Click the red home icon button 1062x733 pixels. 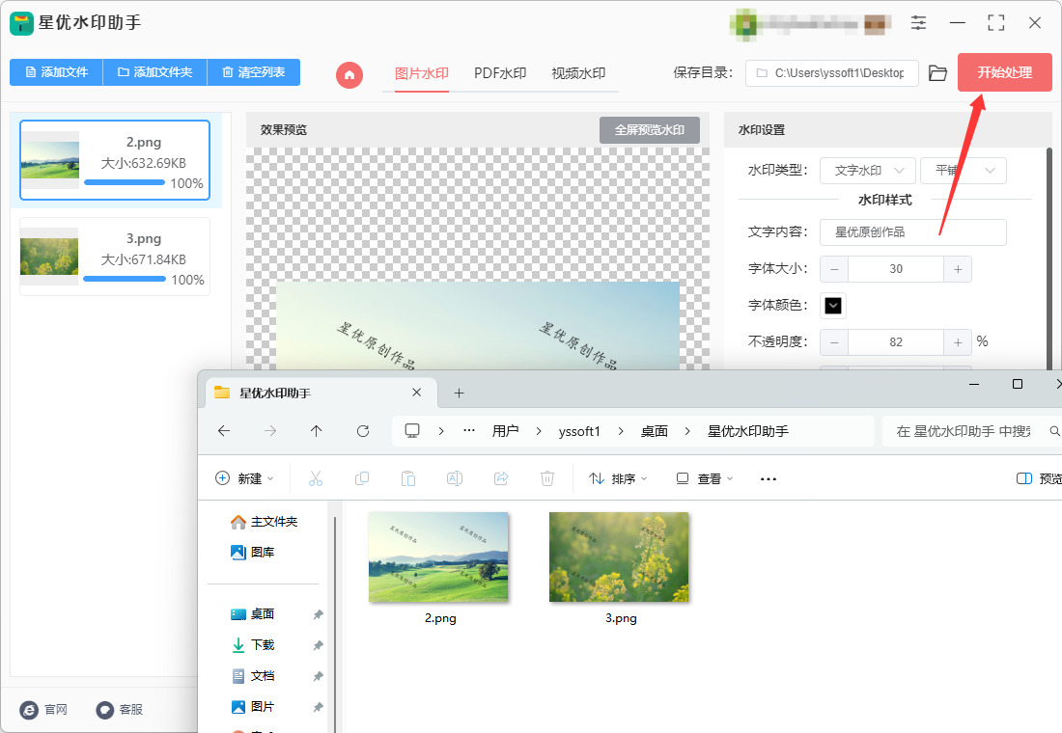pos(349,74)
